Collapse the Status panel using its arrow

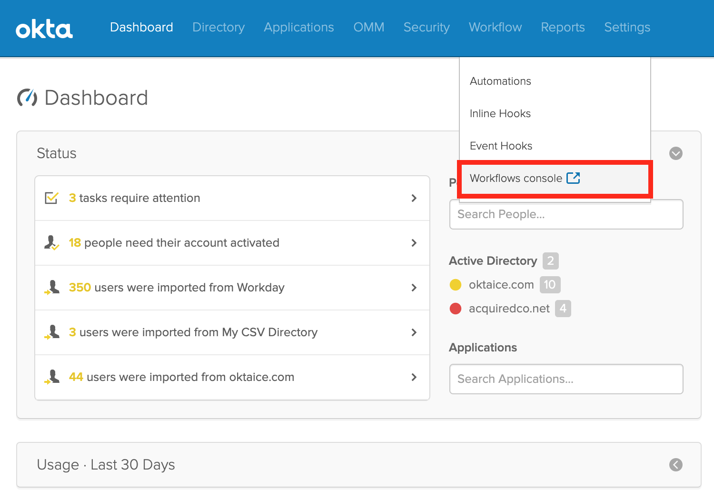(x=675, y=153)
